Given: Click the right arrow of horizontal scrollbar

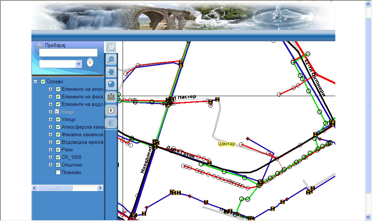Looking at the screenshot, I should click(x=100, y=187).
